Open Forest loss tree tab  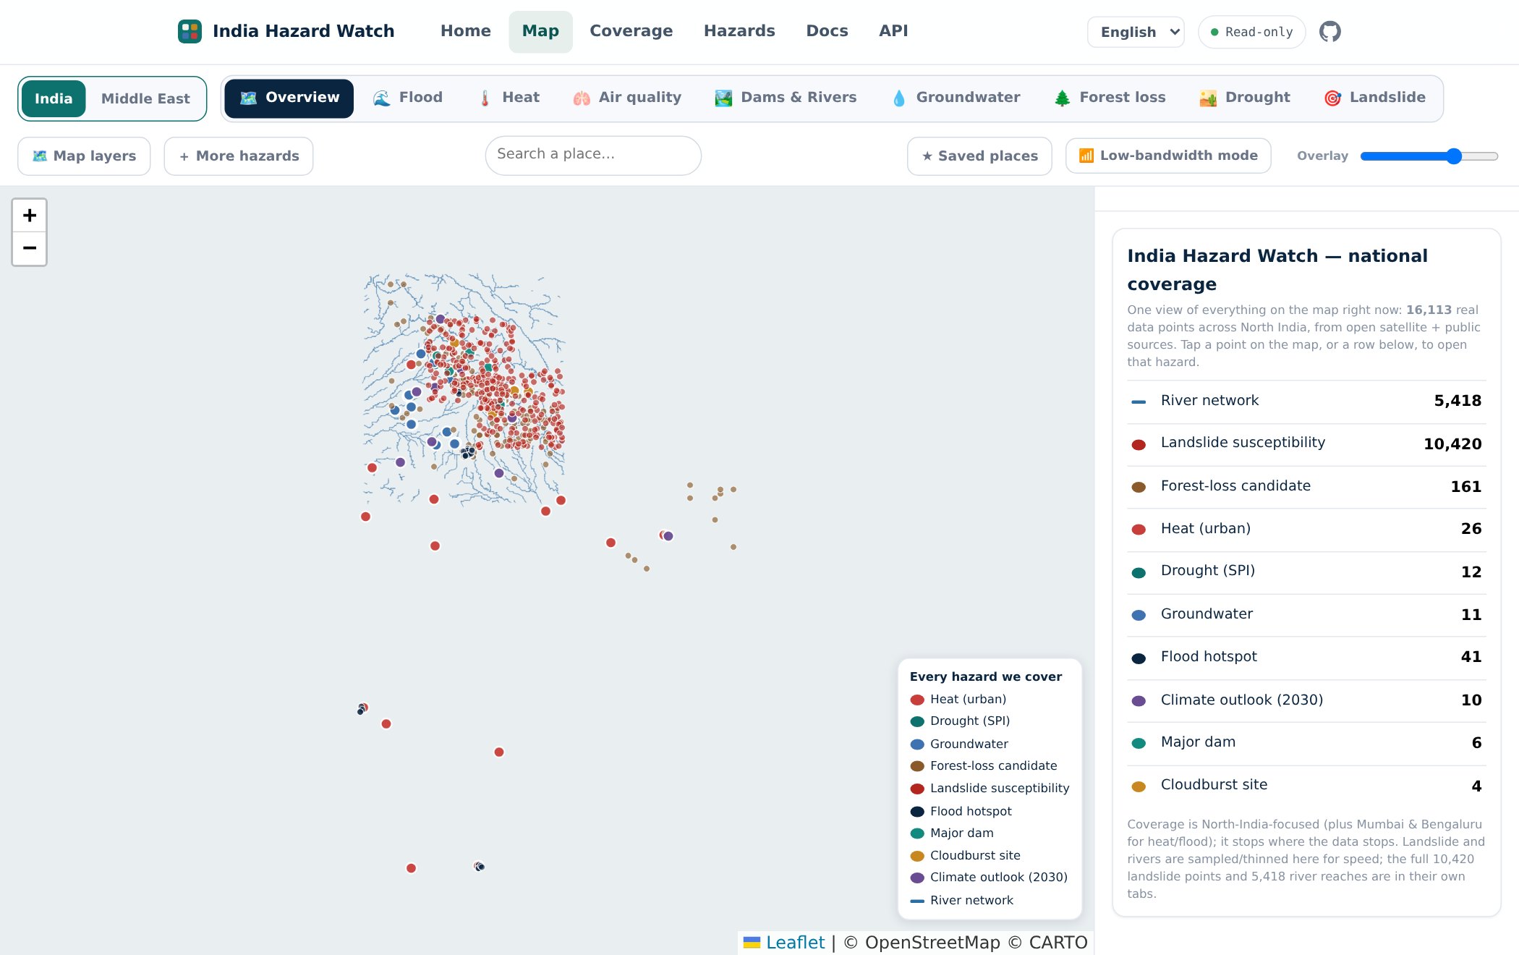pyautogui.click(x=1110, y=98)
